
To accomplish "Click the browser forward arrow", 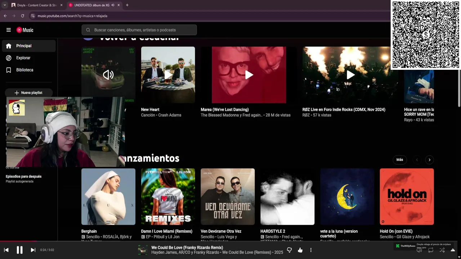I will 14,16.
